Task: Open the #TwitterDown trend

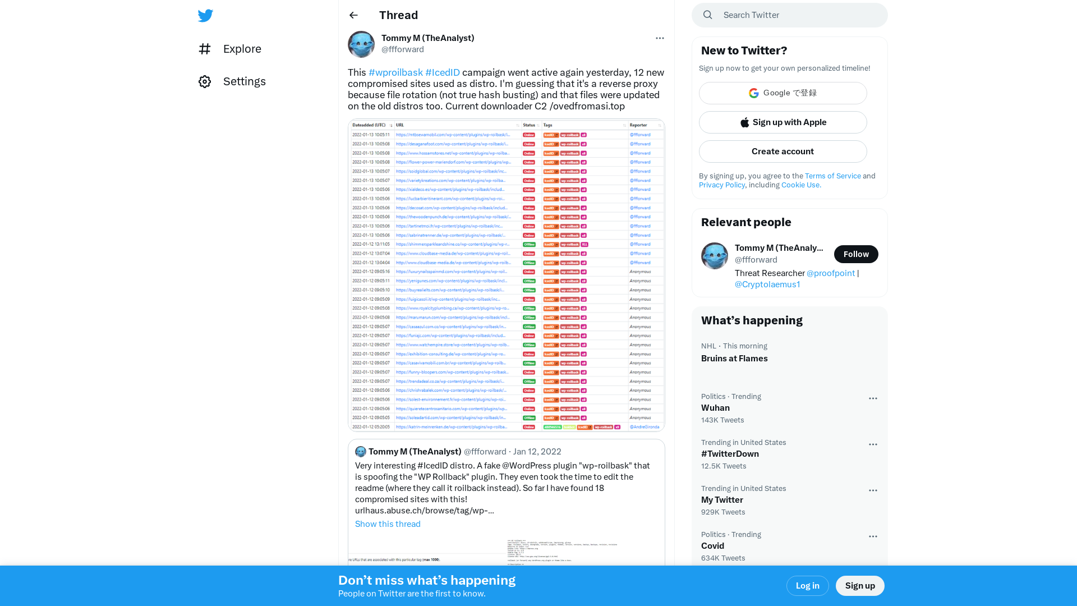Action: click(730, 454)
